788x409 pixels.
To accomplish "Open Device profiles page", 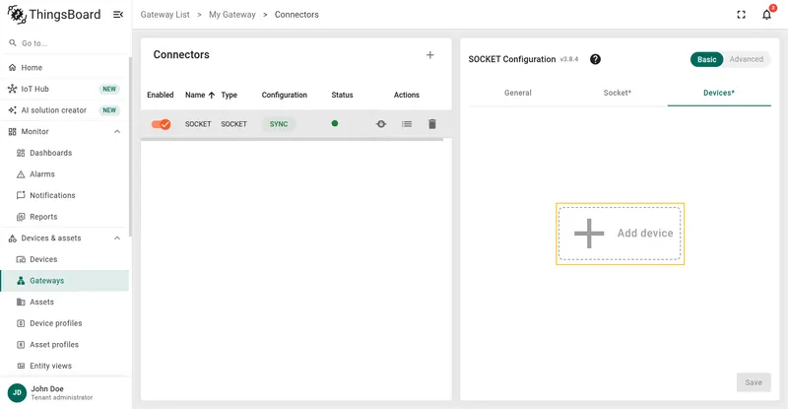I will [64, 323].
